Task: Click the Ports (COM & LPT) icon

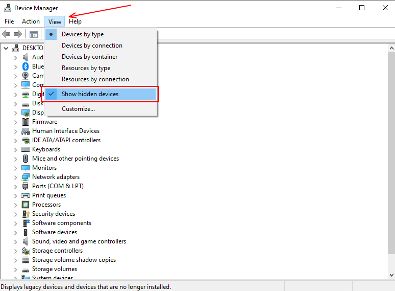Action: pyautogui.click(x=26, y=186)
